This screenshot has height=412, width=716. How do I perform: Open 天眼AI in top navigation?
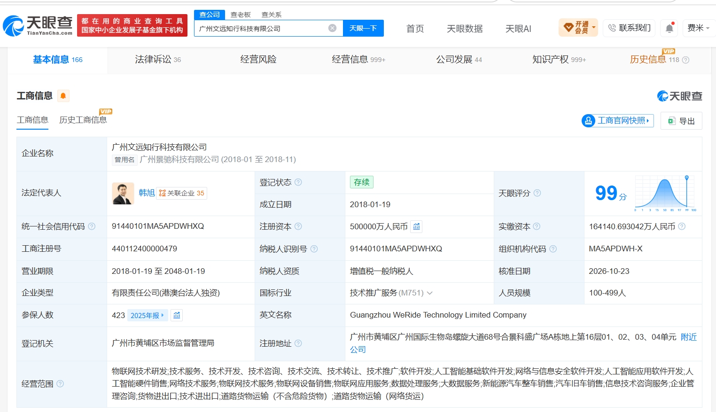point(518,29)
